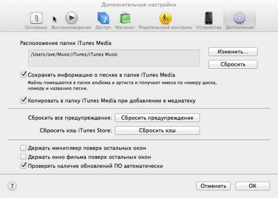Click the Изменить... button
Screen dimensions: 278x198
pyautogui.click(x=233, y=51)
